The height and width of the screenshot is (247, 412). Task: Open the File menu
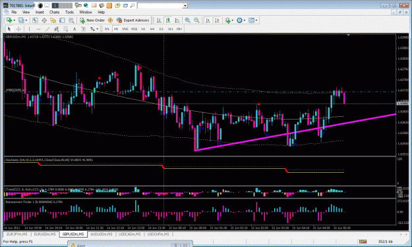[14, 12]
